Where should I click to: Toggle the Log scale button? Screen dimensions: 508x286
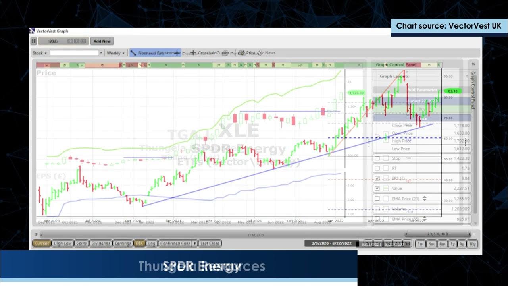152,243
